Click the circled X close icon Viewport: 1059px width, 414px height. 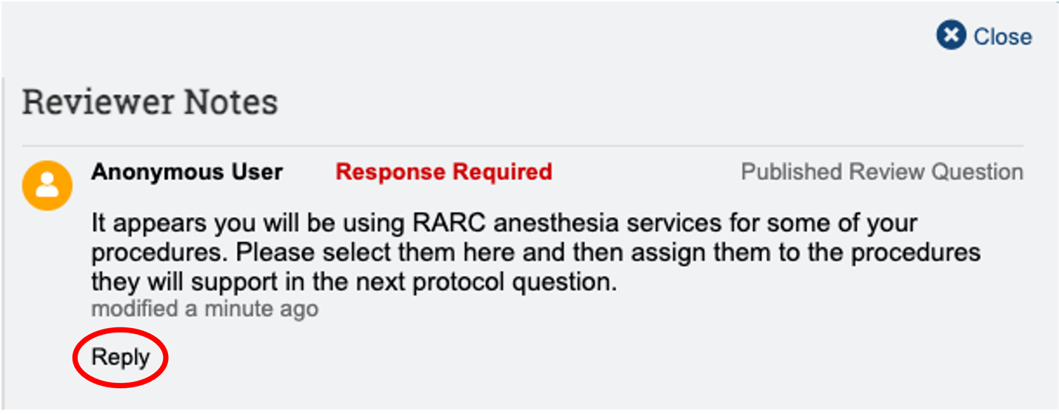point(951,36)
